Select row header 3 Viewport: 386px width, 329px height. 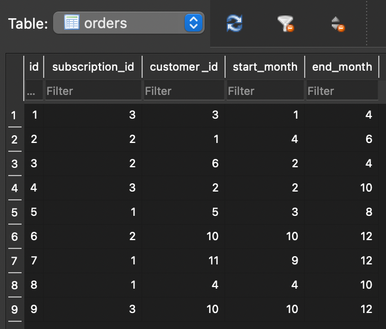tap(14, 164)
